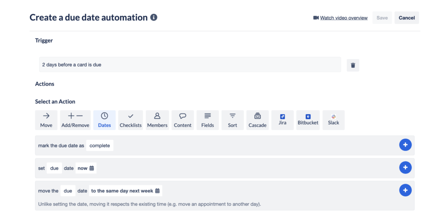Viewport: 425px width, 212px height.
Task: Open the Add/Remove action category
Action: 75,120
